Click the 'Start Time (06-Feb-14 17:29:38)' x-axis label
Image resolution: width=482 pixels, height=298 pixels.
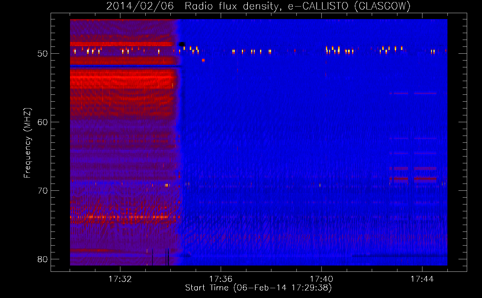point(258,288)
